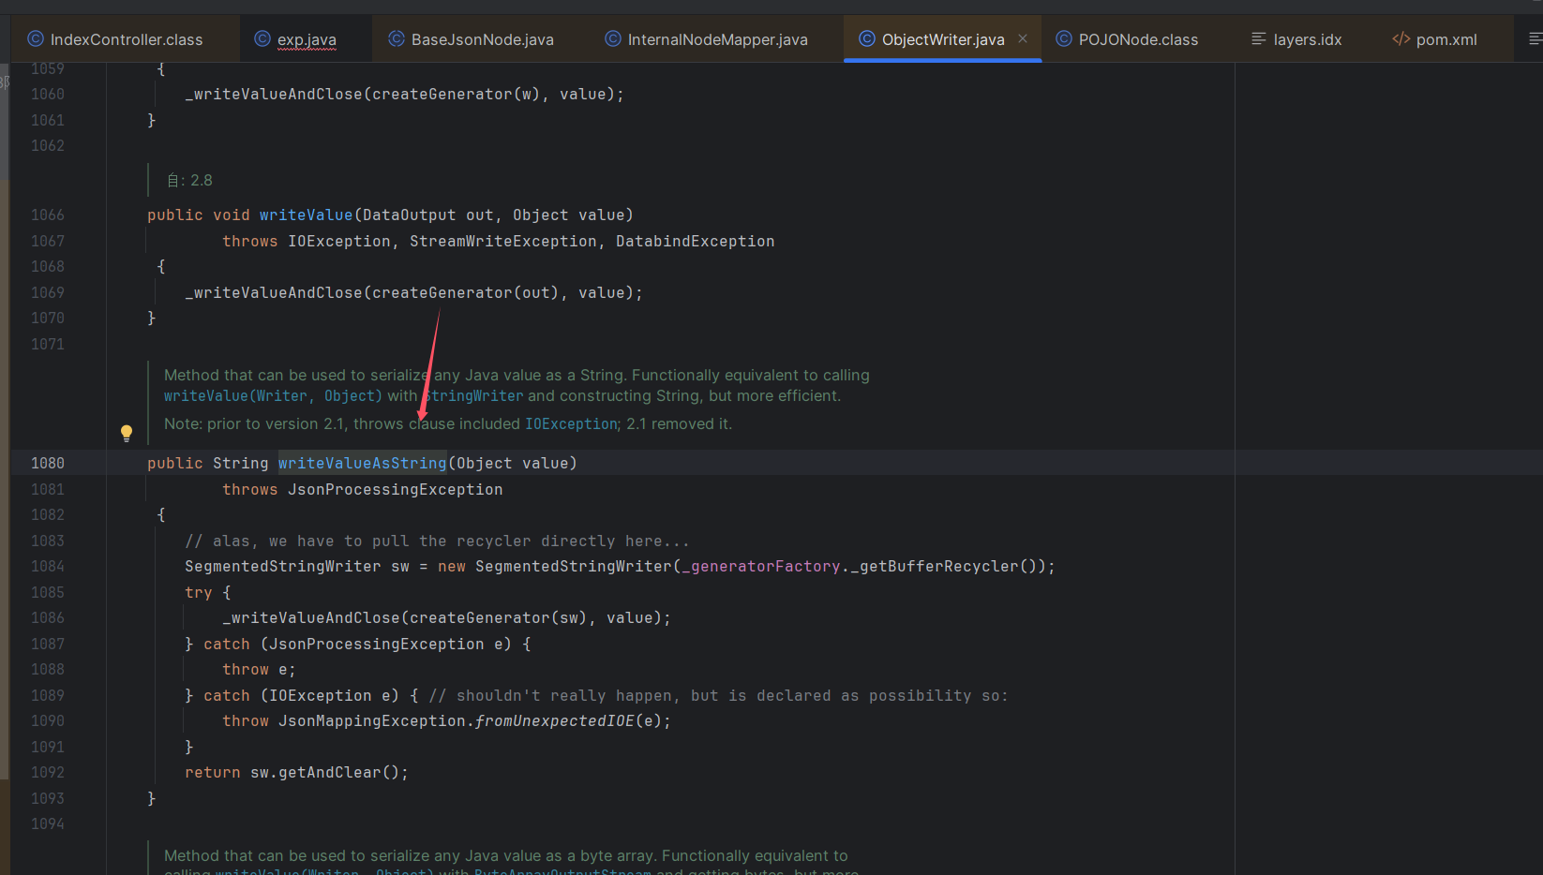Follow the IOException link in the doc note
Viewport: 1543px width, 875px height.
pyautogui.click(x=571, y=424)
